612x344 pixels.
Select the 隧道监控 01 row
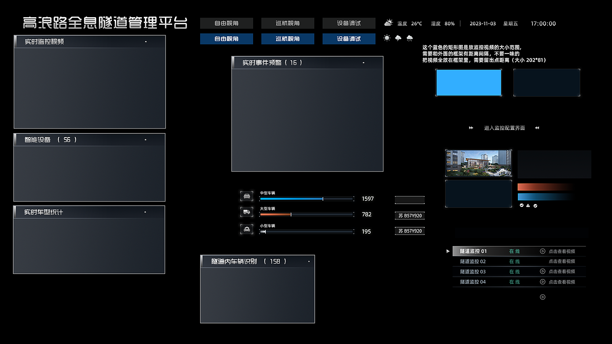click(519, 251)
